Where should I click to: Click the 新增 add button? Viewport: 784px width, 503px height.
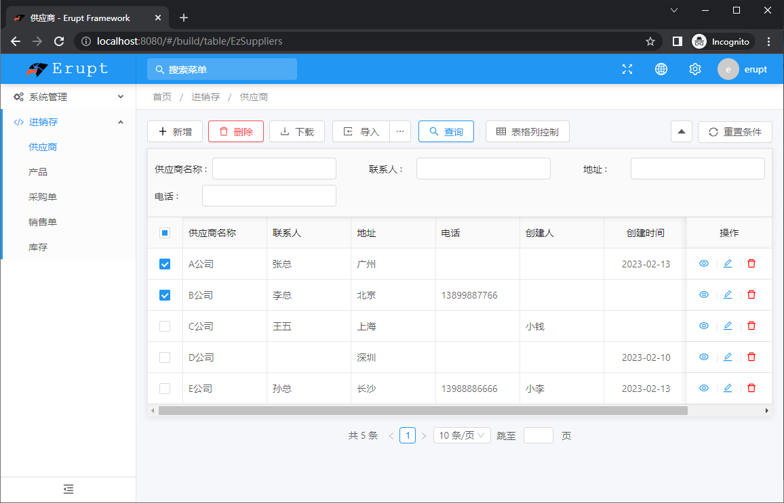[175, 132]
